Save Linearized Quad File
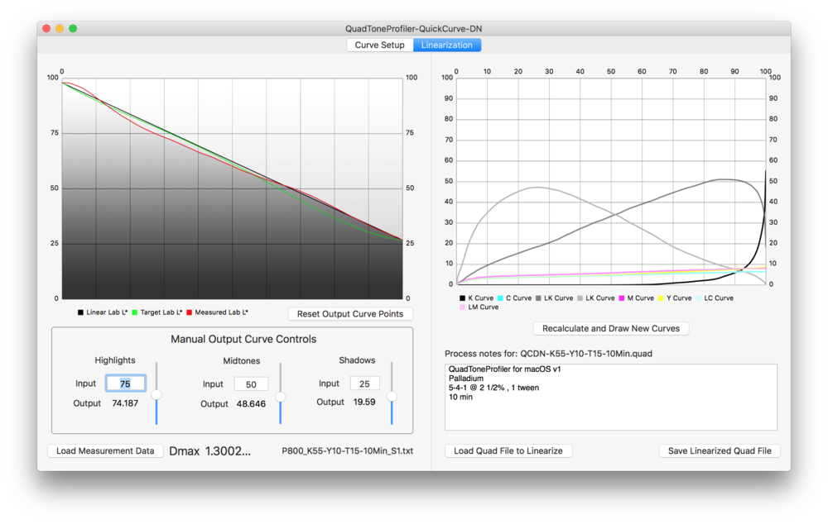The image size is (828, 524). click(720, 450)
